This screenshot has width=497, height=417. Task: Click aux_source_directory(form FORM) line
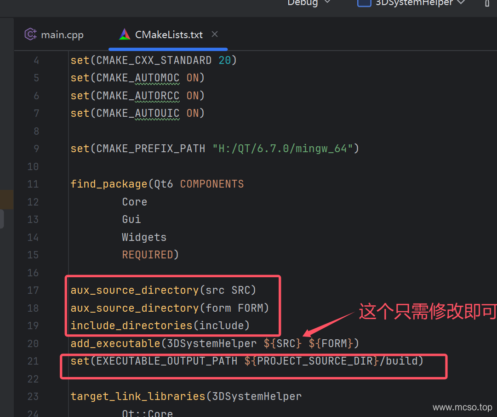coord(170,308)
